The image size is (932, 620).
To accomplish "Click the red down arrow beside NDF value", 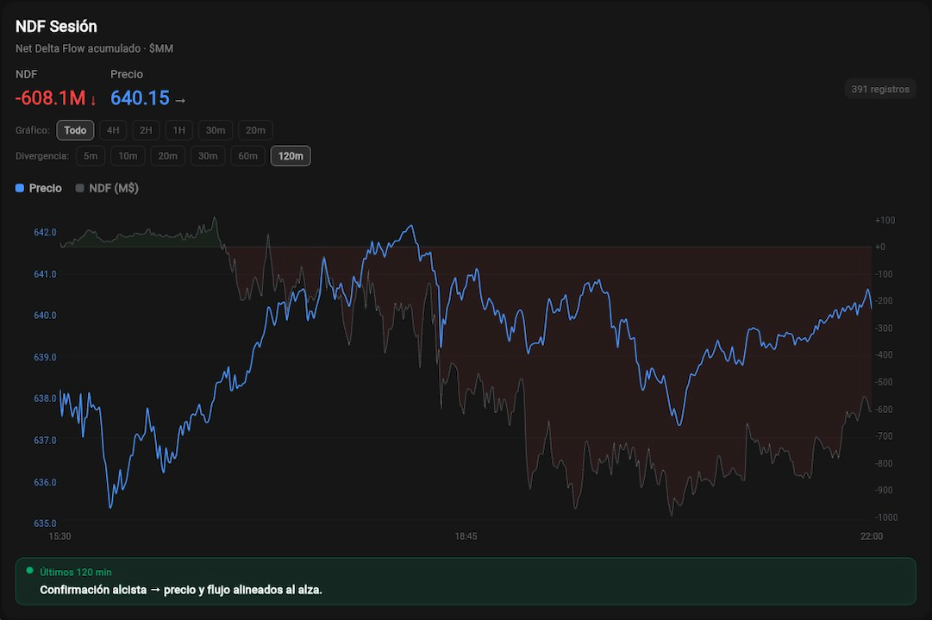I will click(91, 98).
